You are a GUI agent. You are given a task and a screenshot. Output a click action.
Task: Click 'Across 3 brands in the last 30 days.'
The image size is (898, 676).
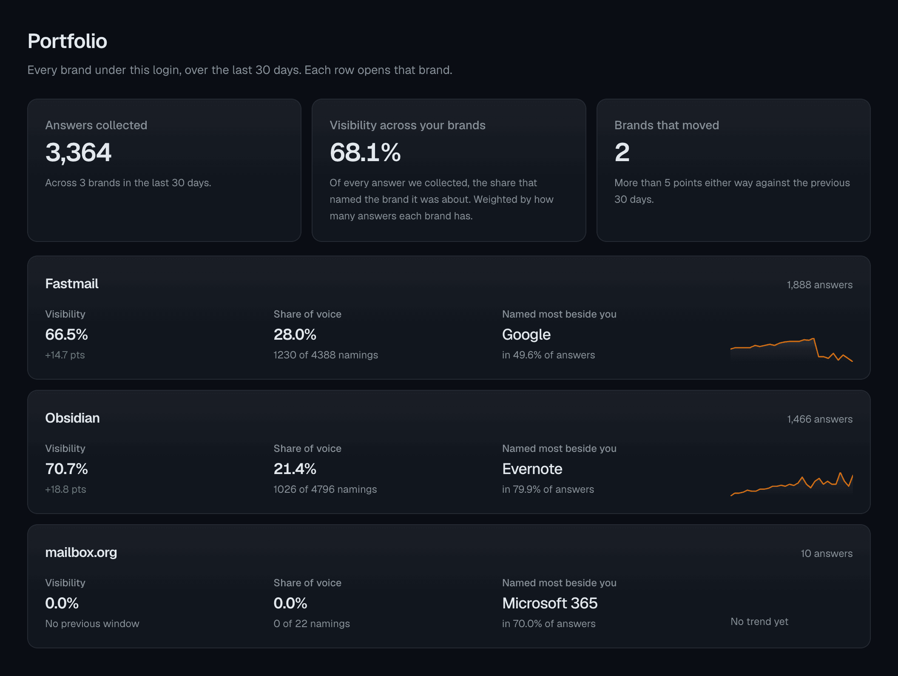coord(128,183)
